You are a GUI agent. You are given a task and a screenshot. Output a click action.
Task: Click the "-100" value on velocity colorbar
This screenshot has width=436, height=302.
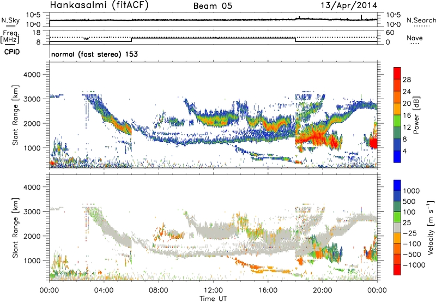411,244
